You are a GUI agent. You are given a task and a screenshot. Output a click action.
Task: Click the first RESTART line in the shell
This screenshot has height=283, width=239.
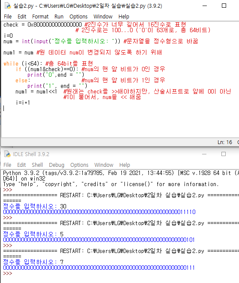pos(121,195)
